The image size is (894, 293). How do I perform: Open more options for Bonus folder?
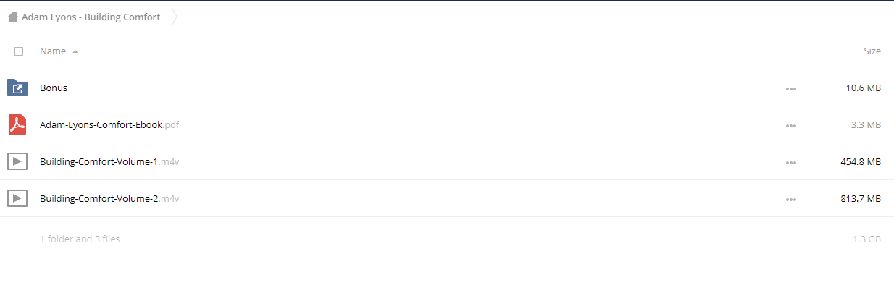click(x=791, y=88)
